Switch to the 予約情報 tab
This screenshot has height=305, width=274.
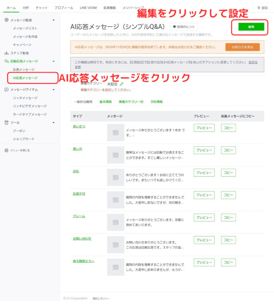click(157, 102)
